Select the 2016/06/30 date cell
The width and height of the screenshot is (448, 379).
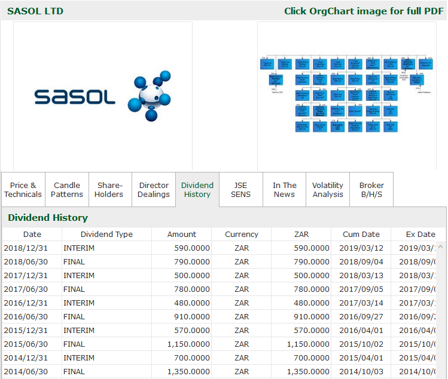[x=32, y=316]
